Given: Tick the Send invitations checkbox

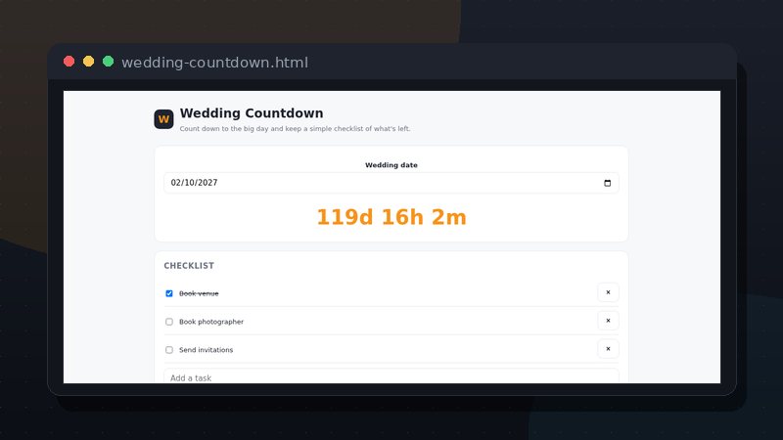Looking at the screenshot, I should click(169, 350).
